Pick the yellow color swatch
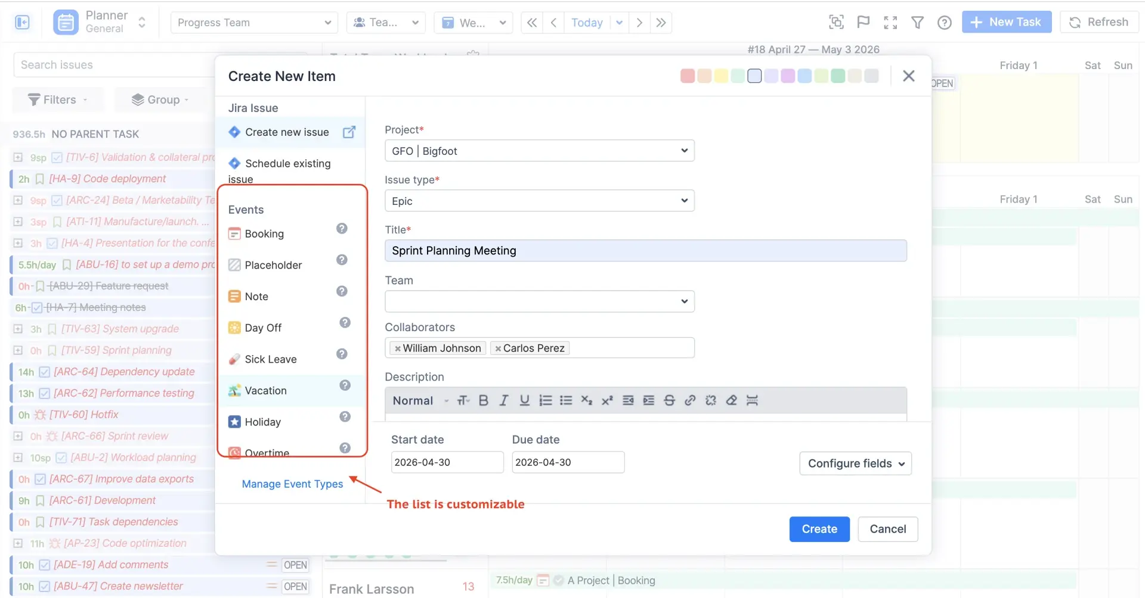The height and width of the screenshot is (598, 1145). [x=721, y=76]
